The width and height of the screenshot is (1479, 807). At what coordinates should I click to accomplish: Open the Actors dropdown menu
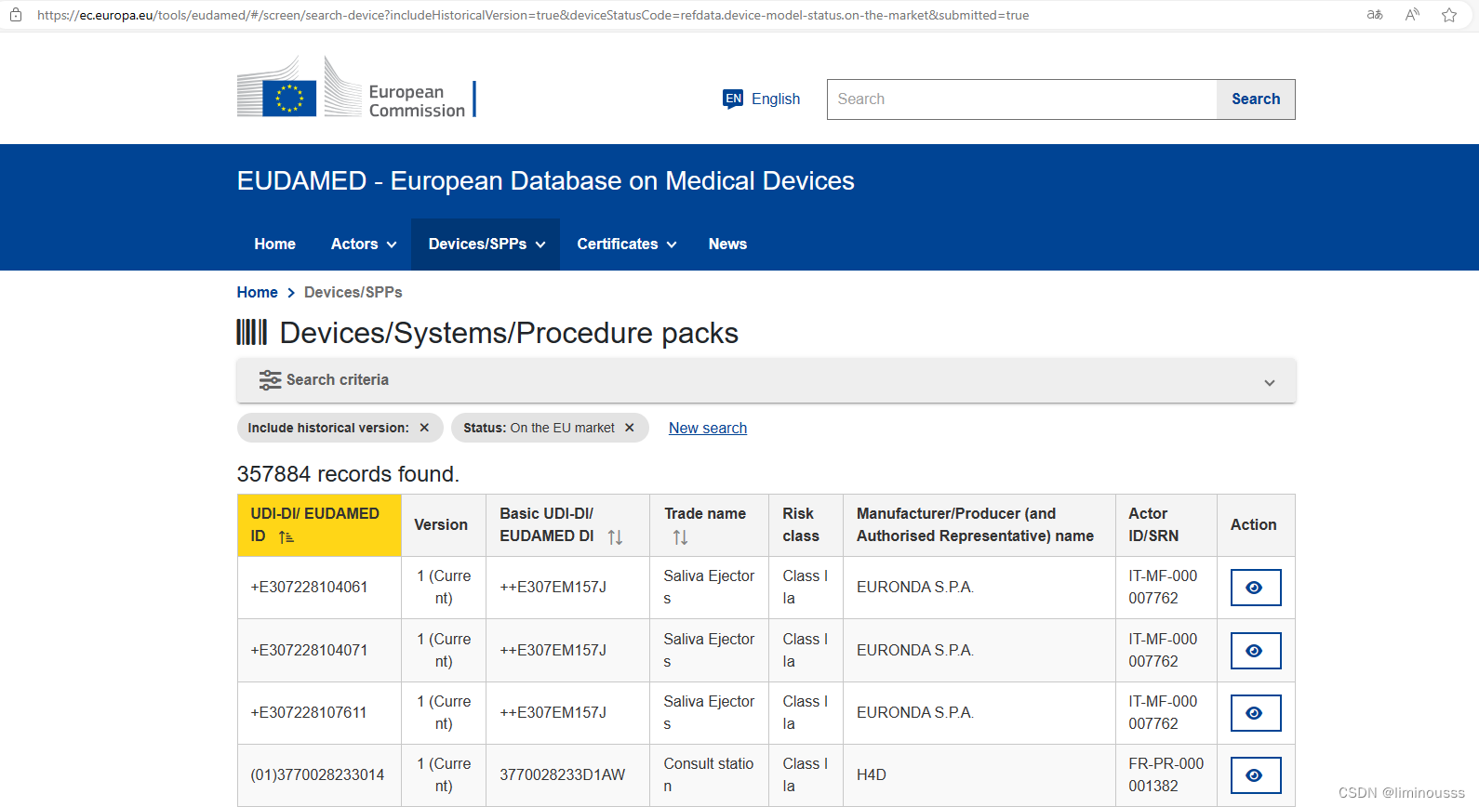(364, 245)
